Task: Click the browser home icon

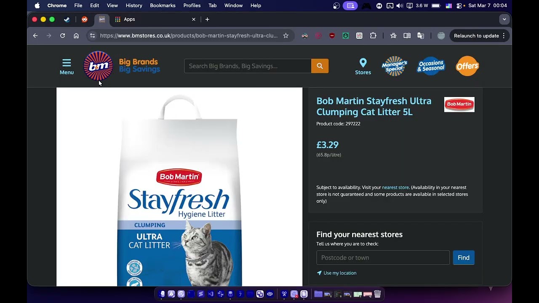Action: (x=76, y=36)
